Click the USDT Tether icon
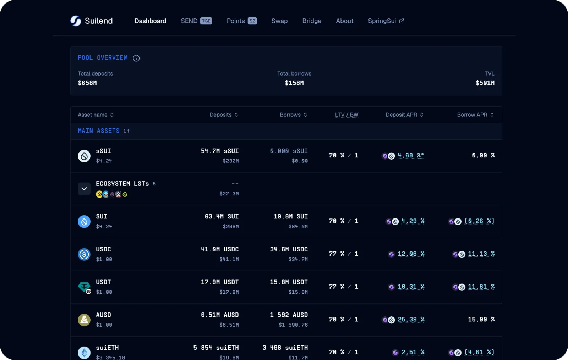Image resolution: width=568 pixels, height=360 pixels. [x=84, y=287]
